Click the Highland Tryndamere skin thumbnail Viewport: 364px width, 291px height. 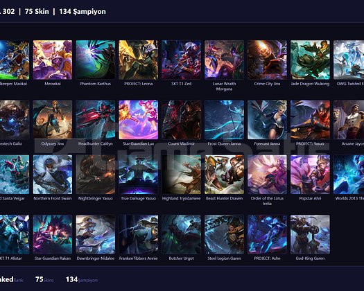pos(181,175)
